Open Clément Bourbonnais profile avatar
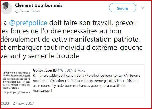152x109 pixels. click(6, 8)
